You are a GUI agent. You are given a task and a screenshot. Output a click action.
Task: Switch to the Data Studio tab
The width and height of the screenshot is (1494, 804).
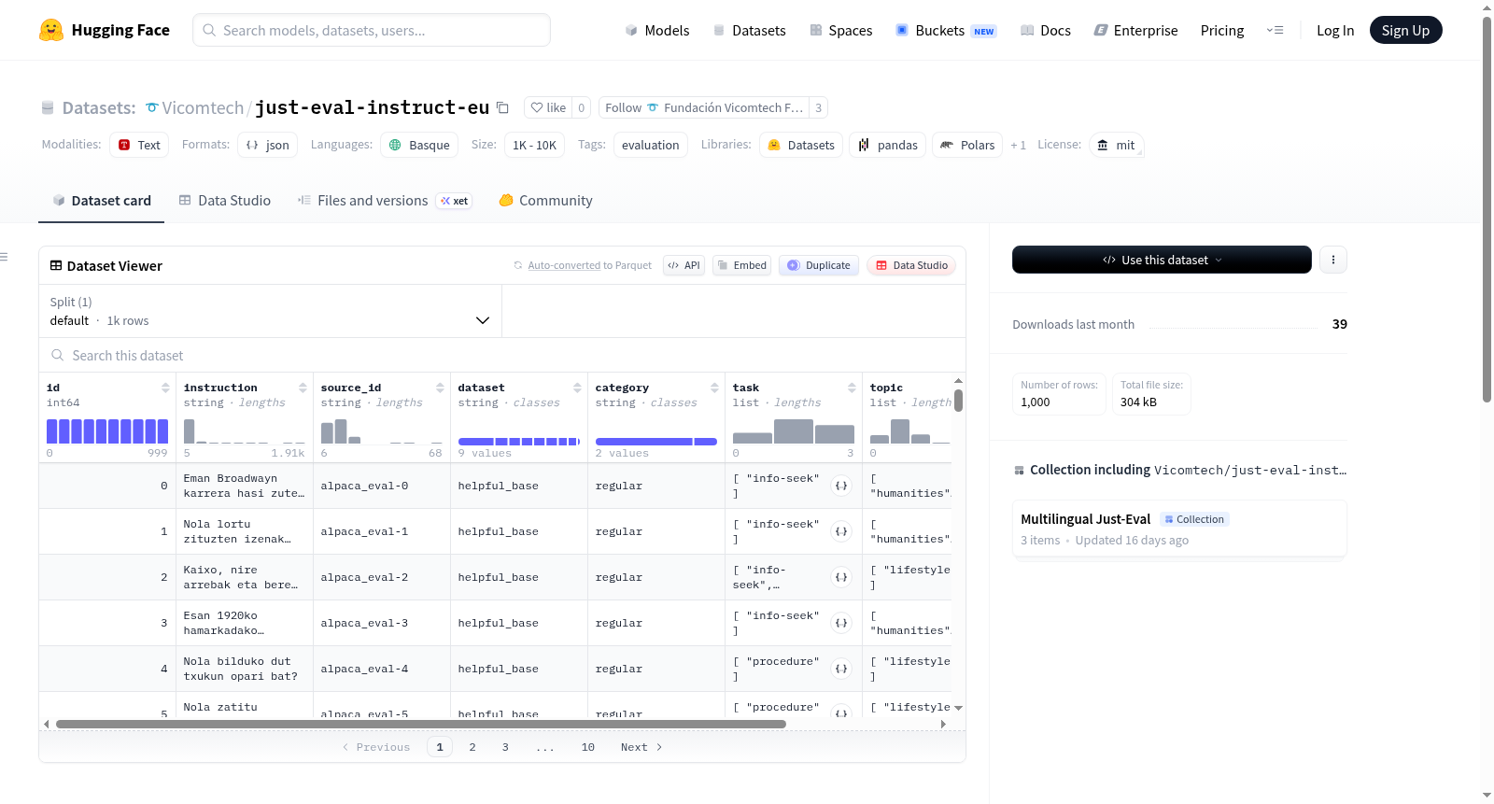225,200
